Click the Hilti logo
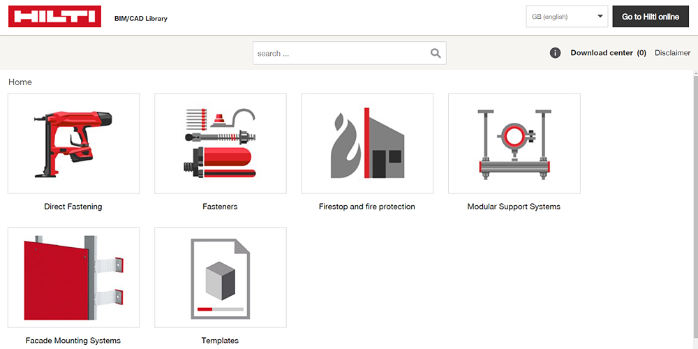The height and width of the screenshot is (349, 698). (54, 17)
